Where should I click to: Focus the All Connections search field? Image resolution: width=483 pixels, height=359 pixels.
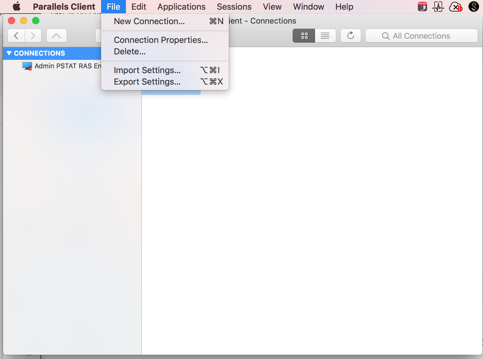[x=422, y=36]
